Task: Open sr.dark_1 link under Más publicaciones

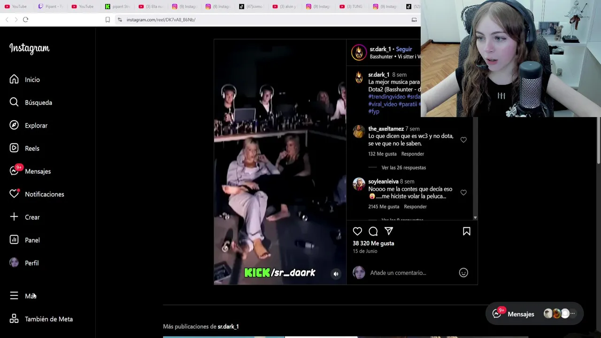Action: click(x=228, y=326)
